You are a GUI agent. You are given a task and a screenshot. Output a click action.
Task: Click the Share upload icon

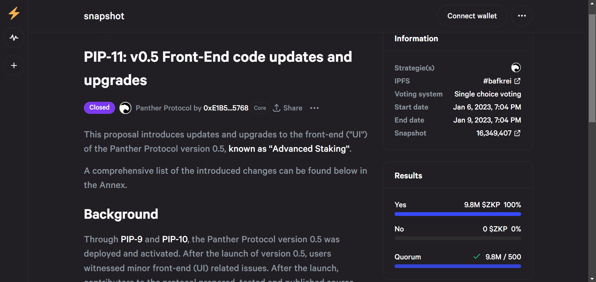point(277,108)
